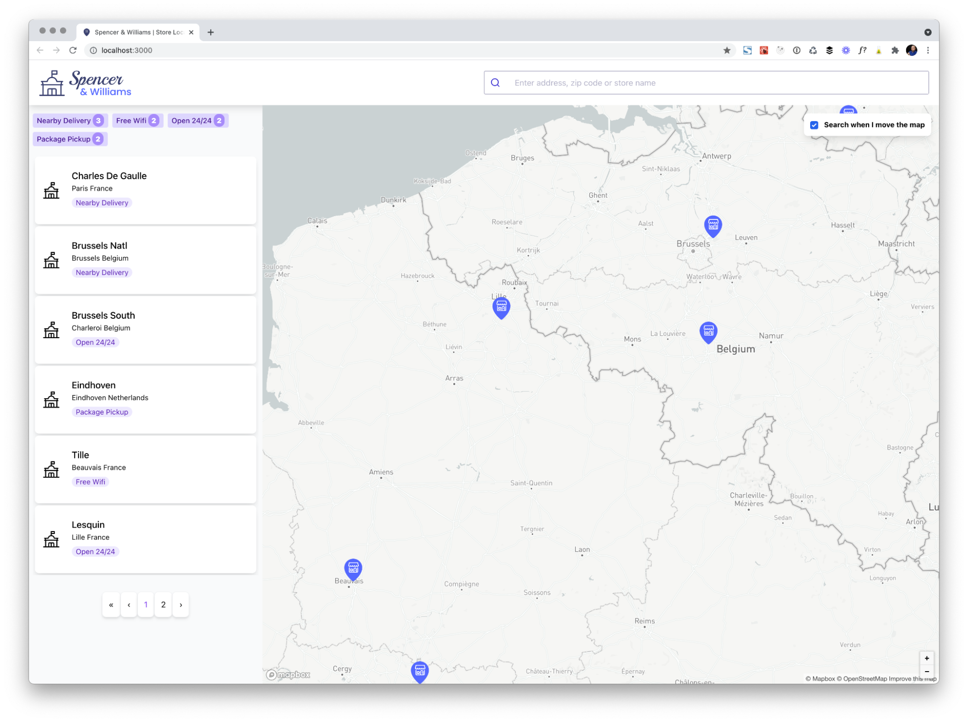Open the Chrome profile avatar

click(x=911, y=50)
